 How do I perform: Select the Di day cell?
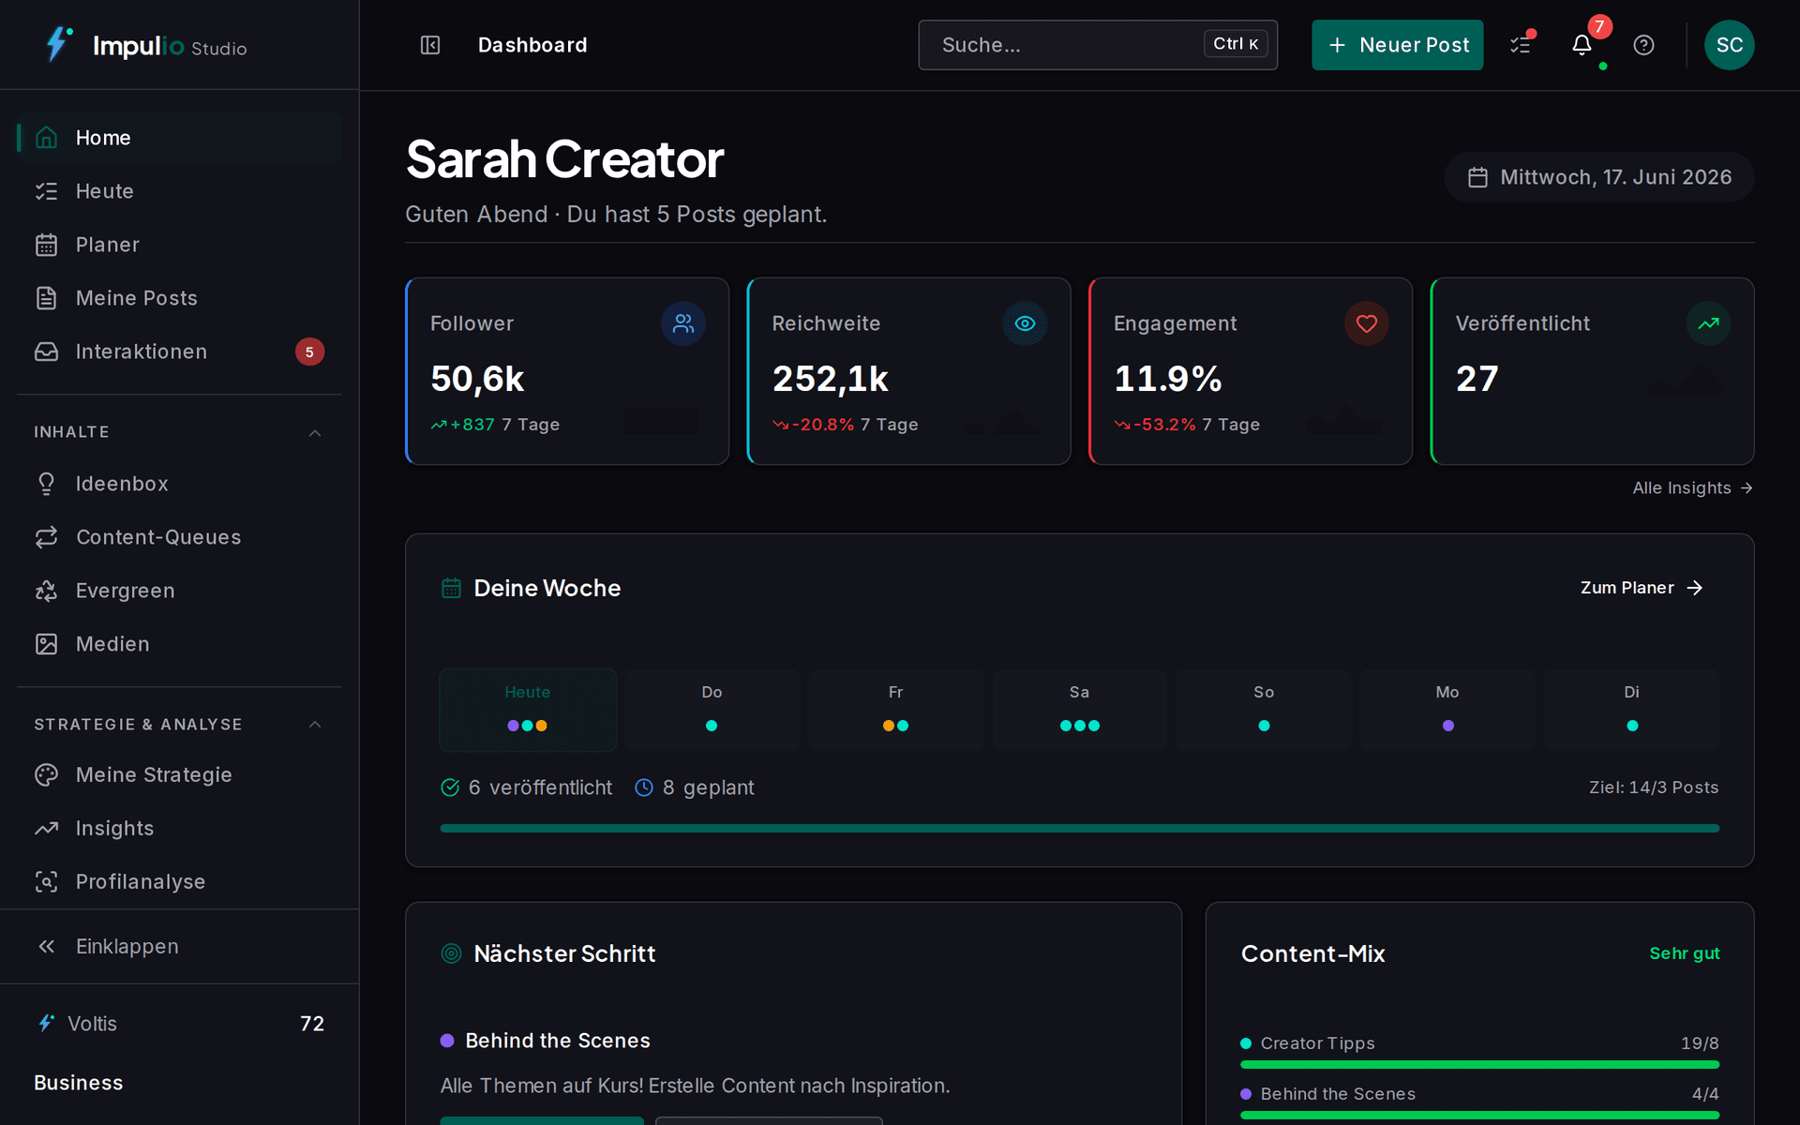click(x=1632, y=710)
